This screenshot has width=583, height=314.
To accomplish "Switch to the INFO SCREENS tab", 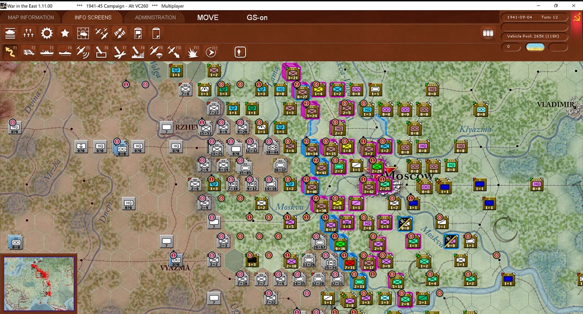I will (93, 17).
